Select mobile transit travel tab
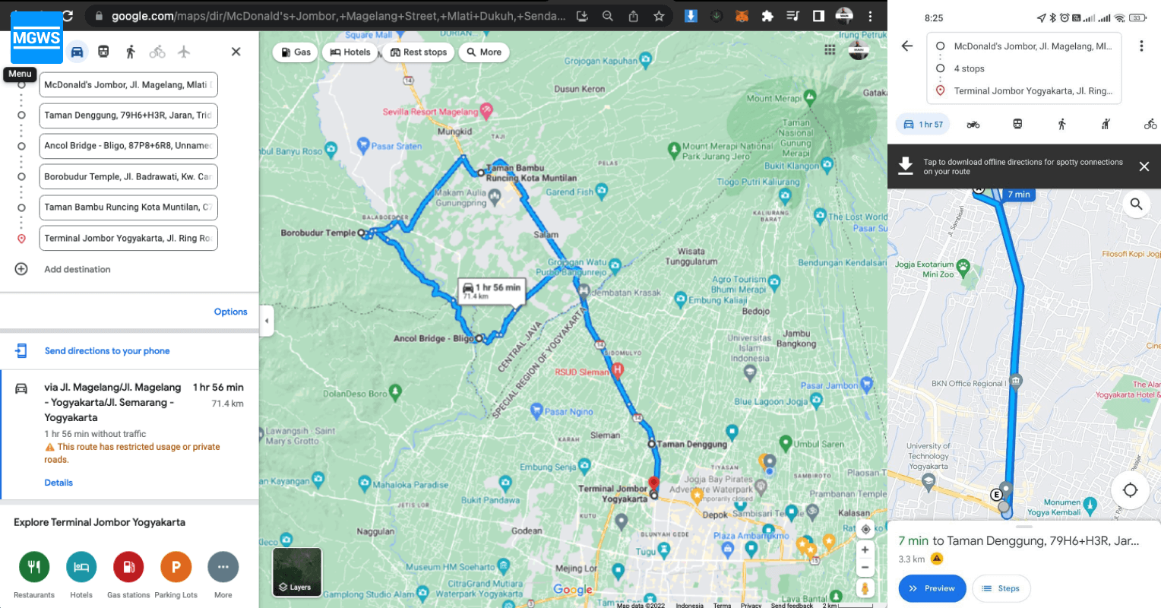The height and width of the screenshot is (608, 1161). point(1017,125)
